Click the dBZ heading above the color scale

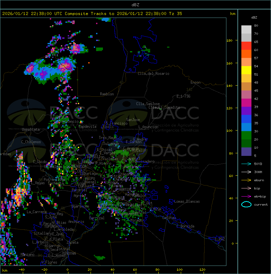(x=254, y=18)
